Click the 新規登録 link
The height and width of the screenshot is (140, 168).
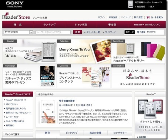113,17
